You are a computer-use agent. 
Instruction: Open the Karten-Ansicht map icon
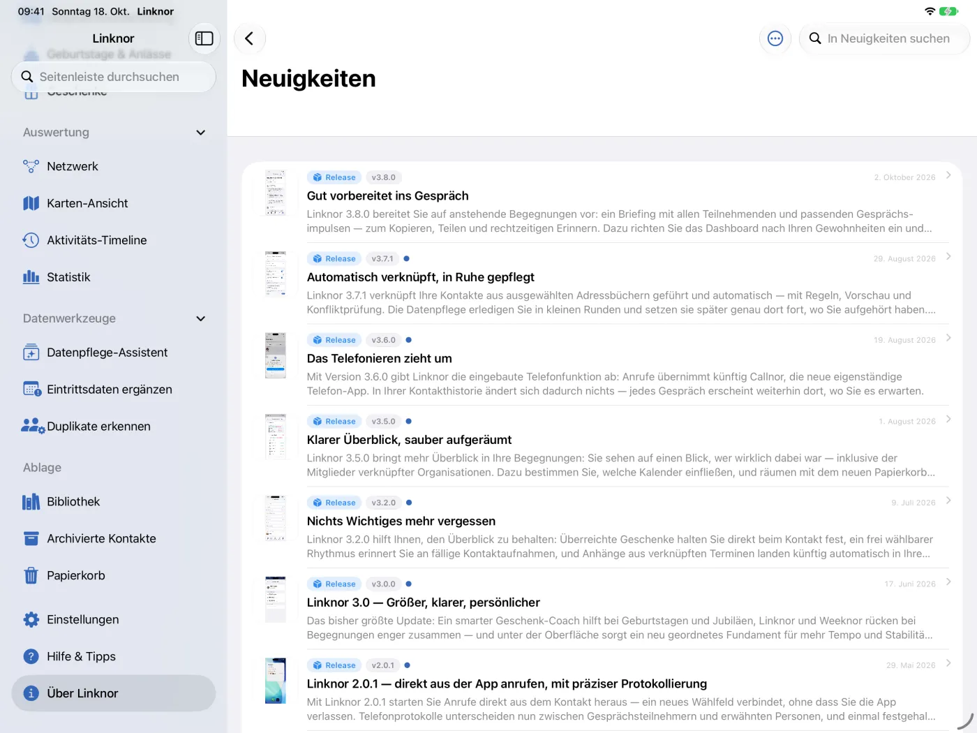point(31,203)
